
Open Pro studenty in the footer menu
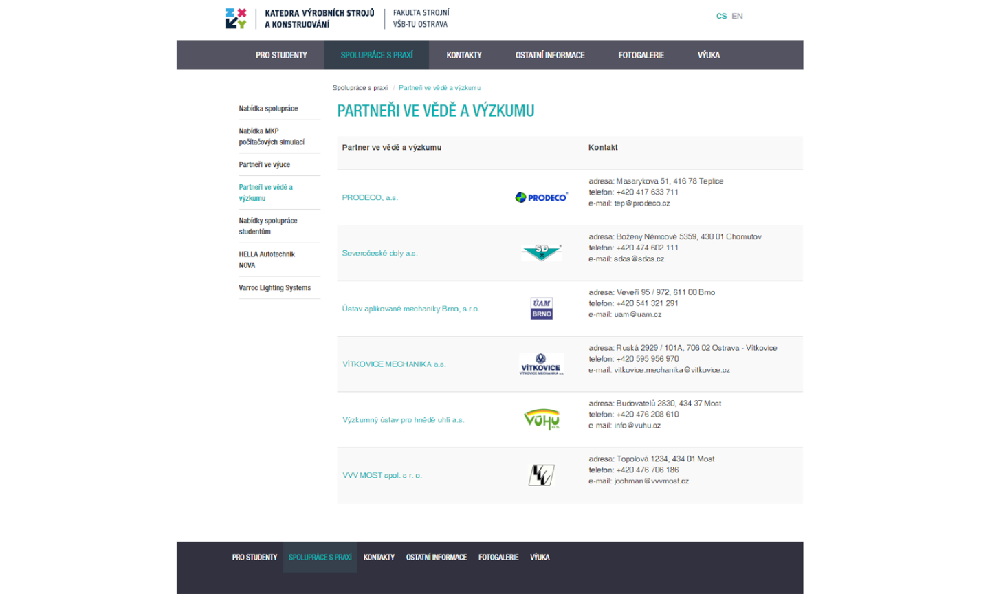[254, 558]
